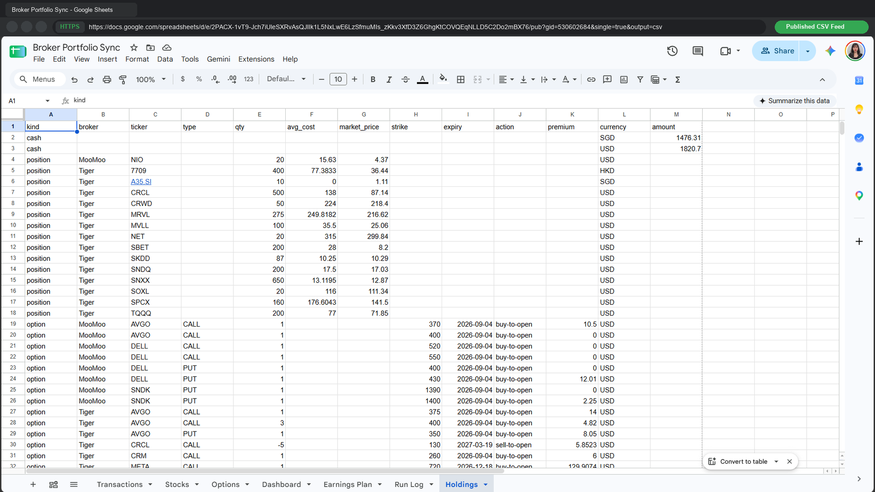Insert a link with the link icon

coord(591,79)
